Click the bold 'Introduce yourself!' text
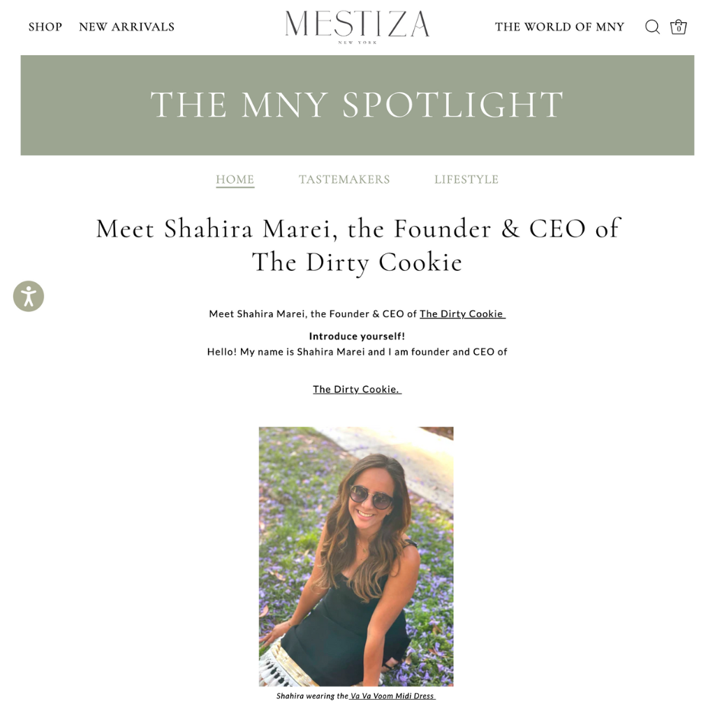Image resolution: width=715 pixels, height=715 pixels. 357,337
